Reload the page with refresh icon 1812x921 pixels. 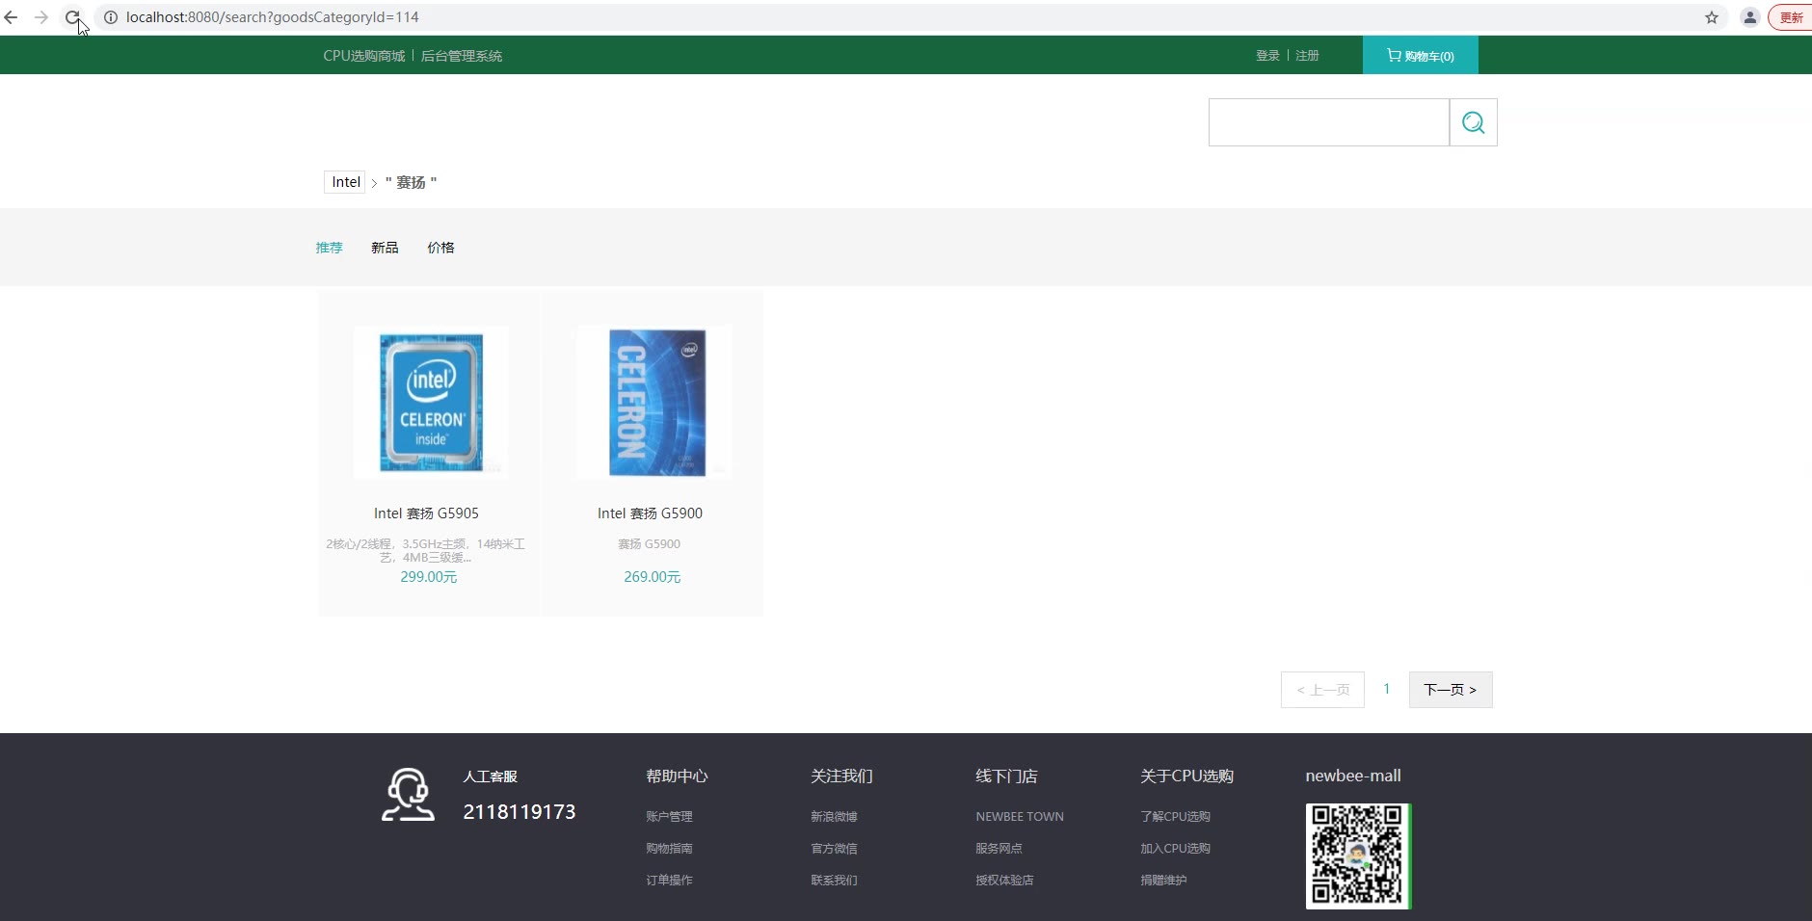click(72, 17)
